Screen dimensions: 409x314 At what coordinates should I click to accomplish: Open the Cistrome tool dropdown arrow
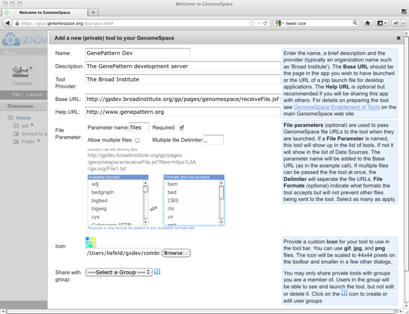(31, 69)
